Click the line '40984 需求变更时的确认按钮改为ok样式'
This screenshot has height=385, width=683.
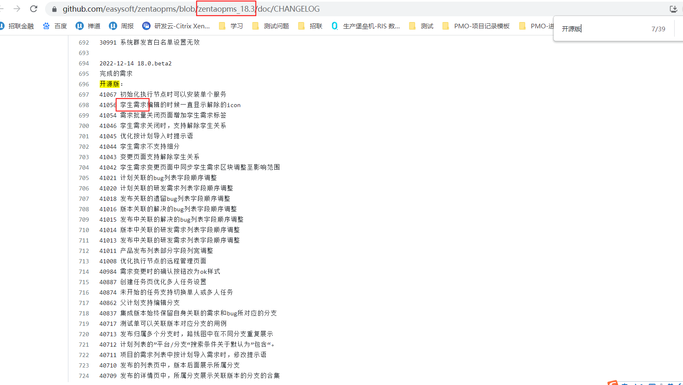[160, 272]
